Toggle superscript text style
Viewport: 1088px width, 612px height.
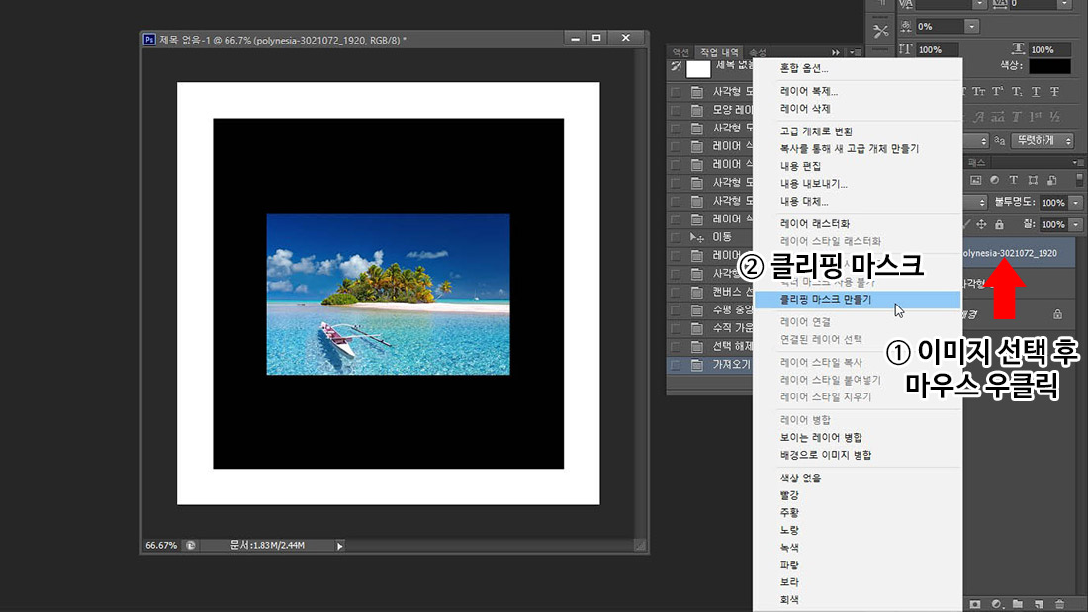pyautogui.click(x=998, y=92)
